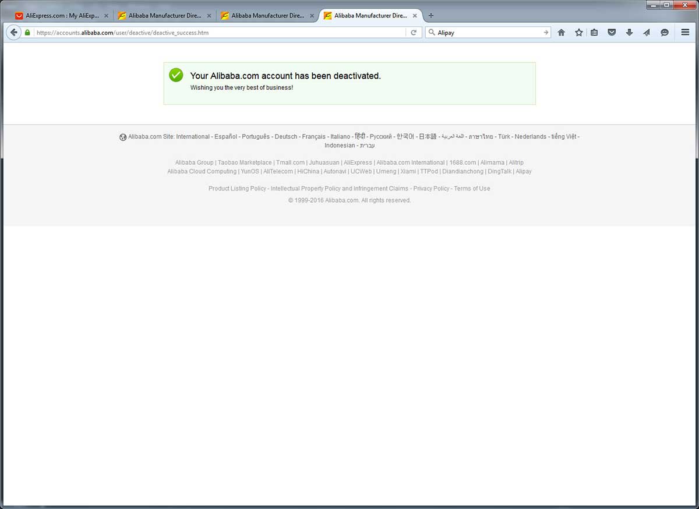Choose the Русский language link
This screenshot has height=509, width=699.
[381, 137]
